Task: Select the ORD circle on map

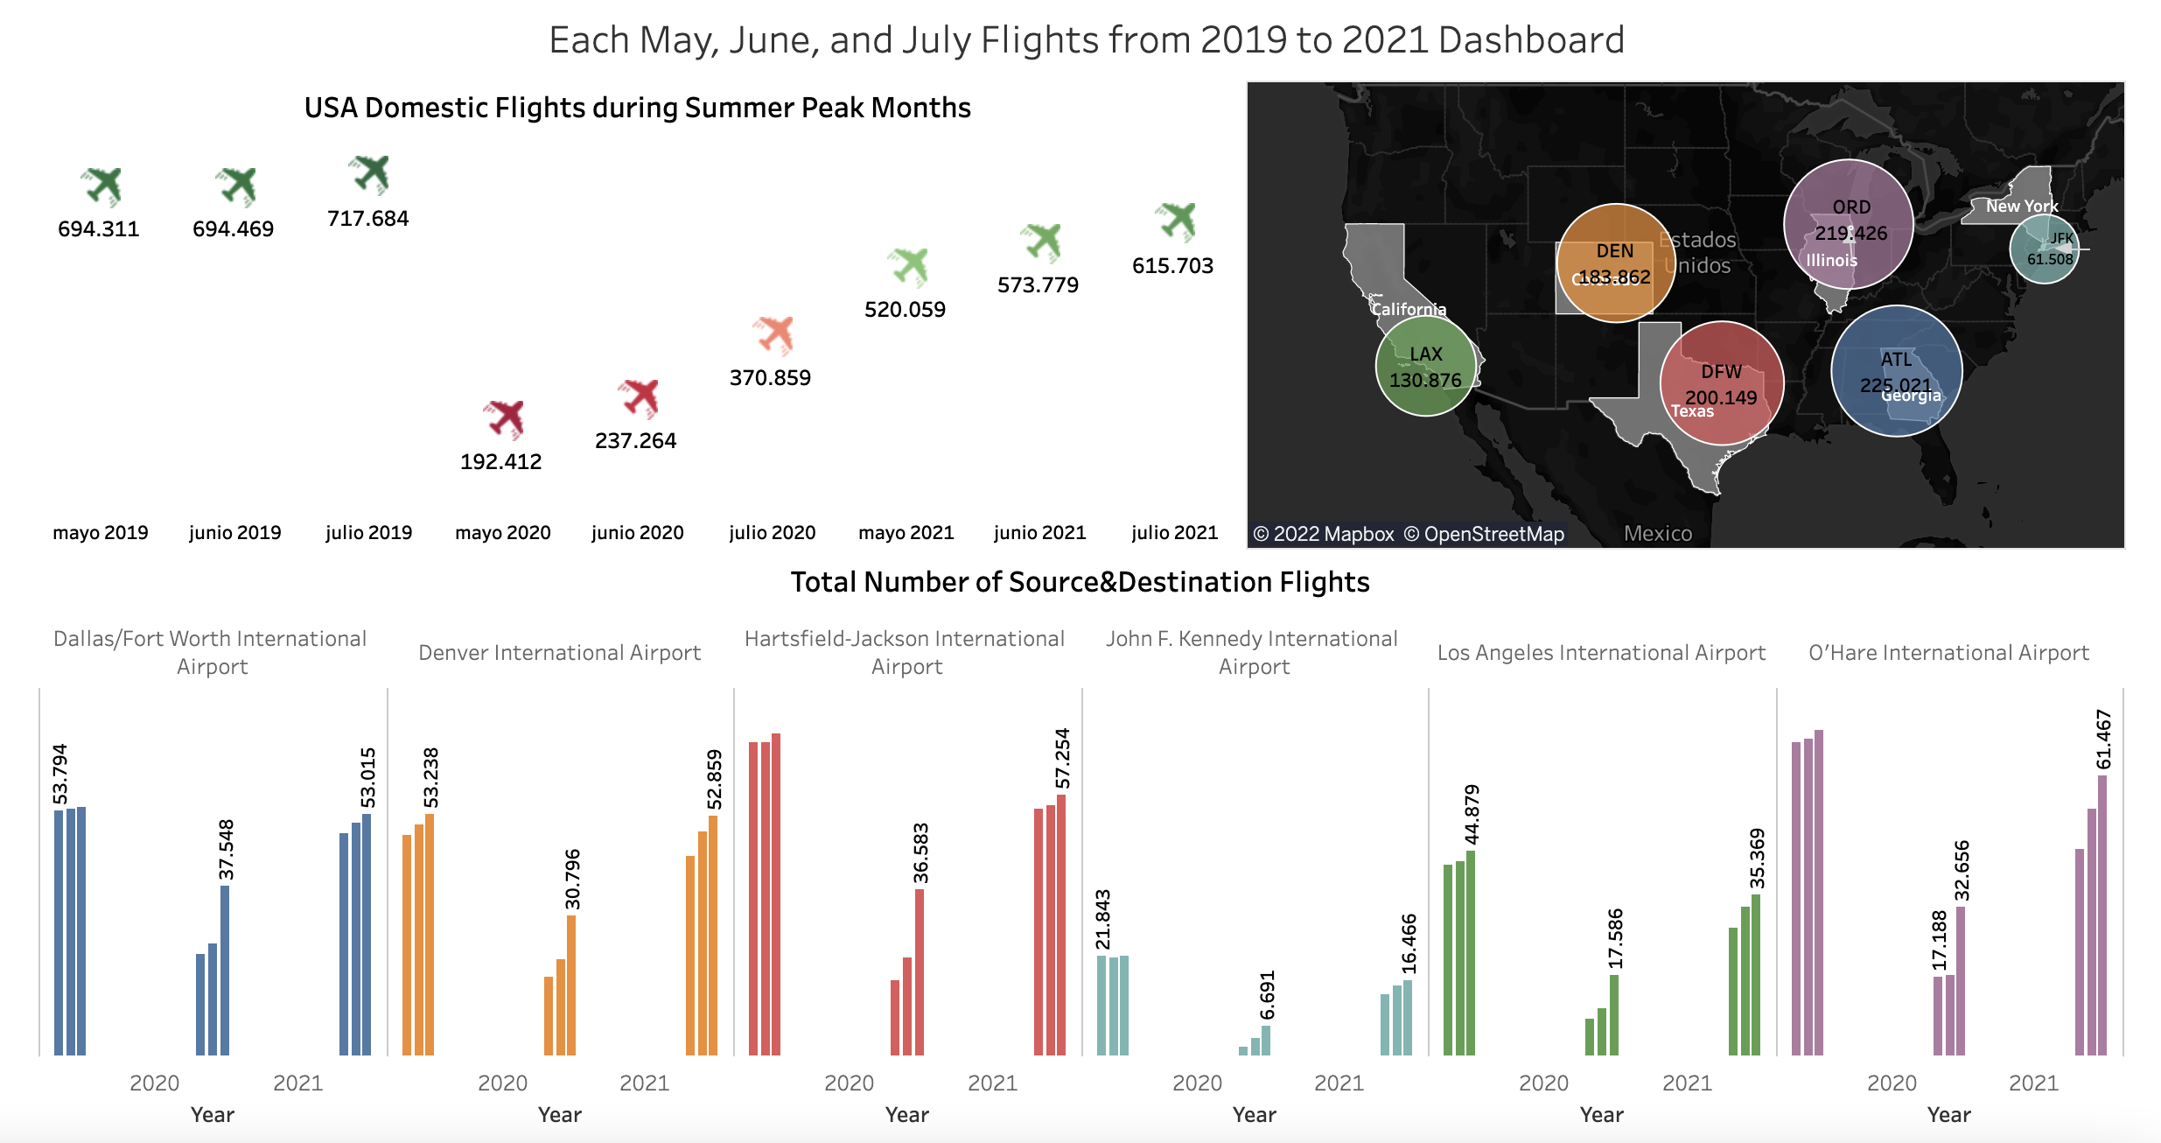Action: [1848, 224]
